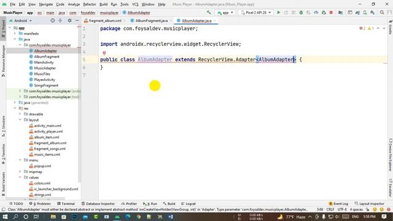Image resolution: width=393 pixels, height=221 pixels.
Task: Open the Gradle side panel
Action: 391,27
